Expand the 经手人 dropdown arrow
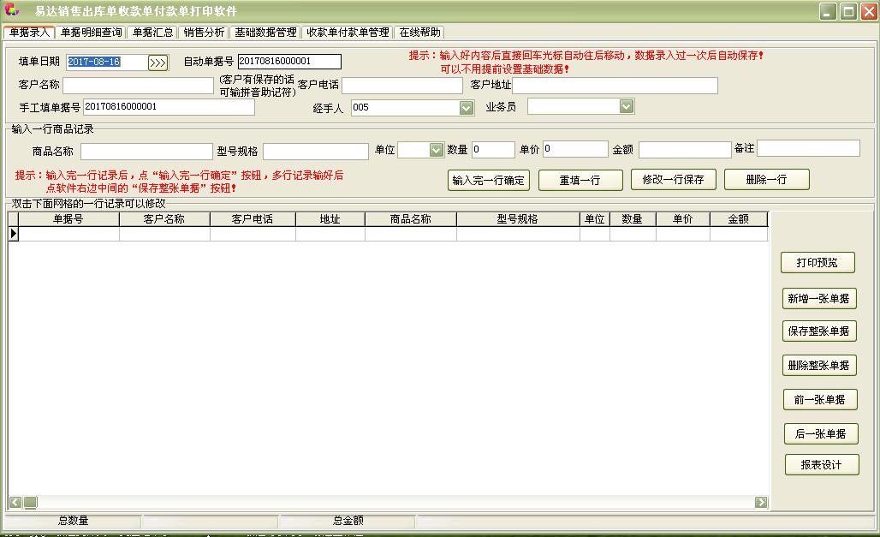This screenshot has height=537, width=880. coord(466,108)
